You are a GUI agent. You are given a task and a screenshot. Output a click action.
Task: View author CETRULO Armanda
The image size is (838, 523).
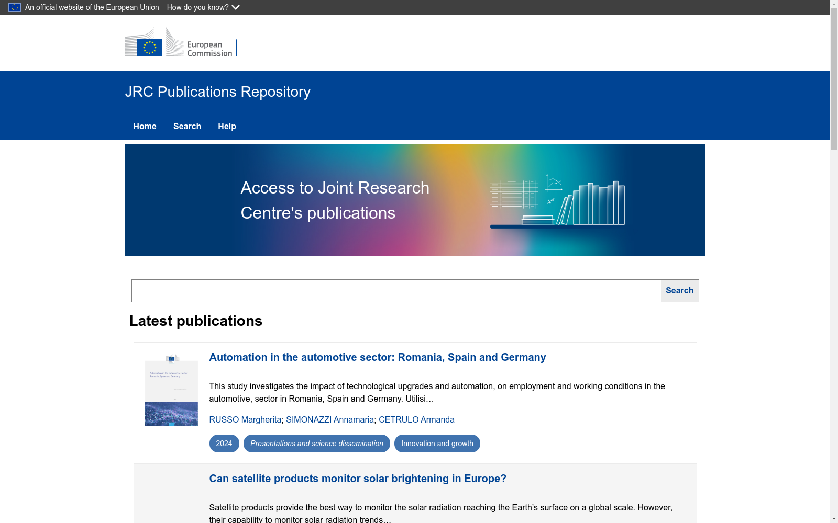(x=416, y=419)
